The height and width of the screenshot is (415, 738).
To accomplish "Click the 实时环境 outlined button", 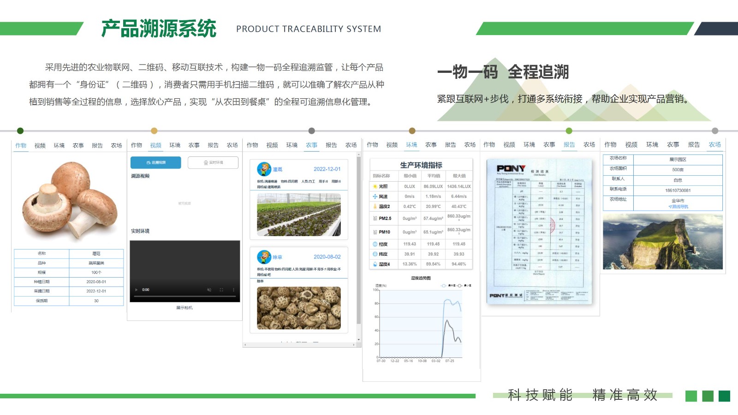I will [213, 162].
